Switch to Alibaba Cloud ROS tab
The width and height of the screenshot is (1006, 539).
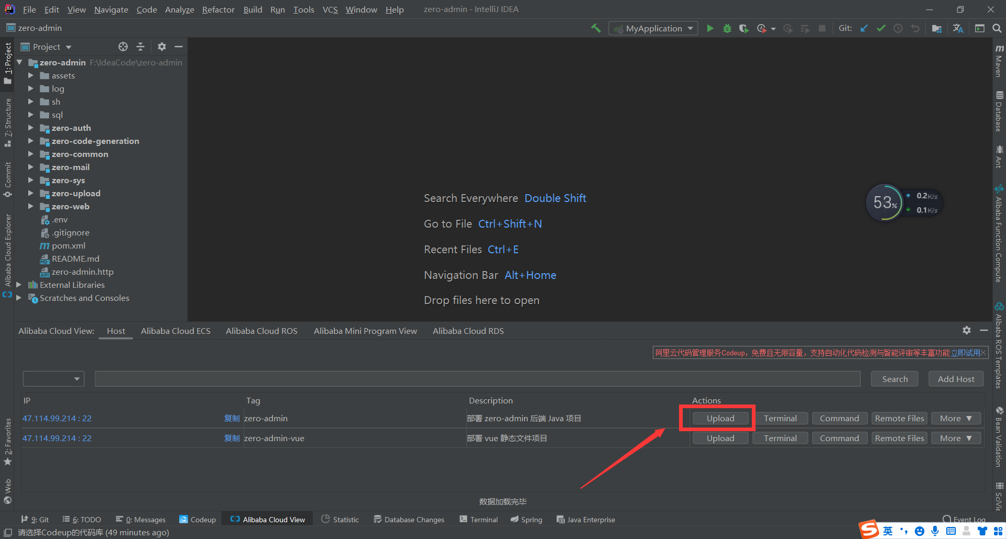(x=261, y=331)
